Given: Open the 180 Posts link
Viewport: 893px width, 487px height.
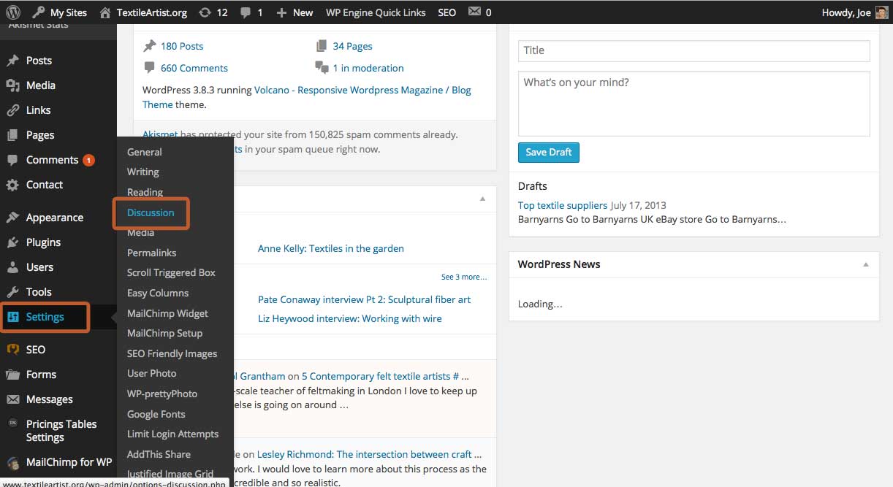Looking at the screenshot, I should [182, 46].
